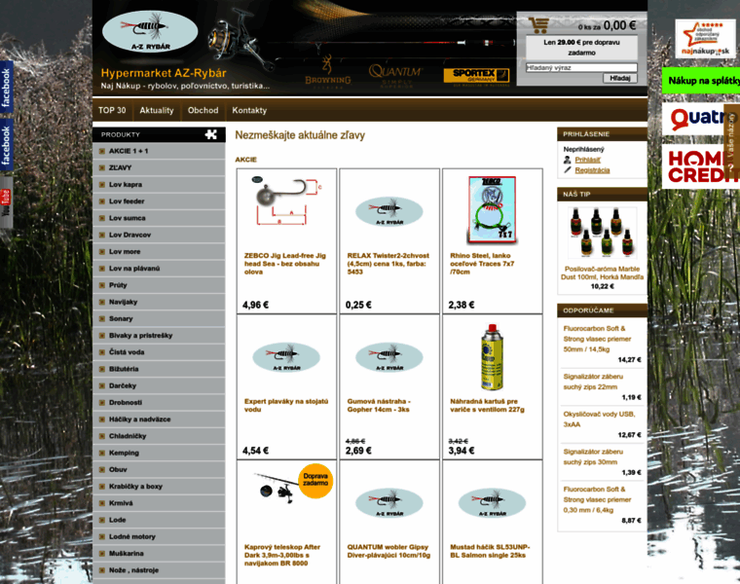Viewport: 740px width, 584px height.
Task: Open the TOP 30 menu item
Action: click(112, 110)
